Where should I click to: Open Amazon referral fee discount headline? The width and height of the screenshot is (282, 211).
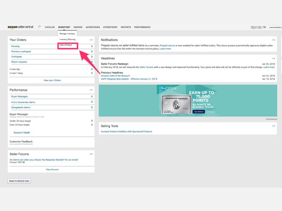click(115, 76)
